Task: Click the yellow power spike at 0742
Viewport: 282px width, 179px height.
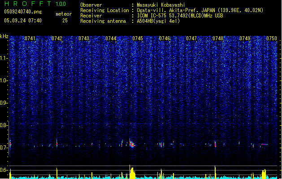Action: (x=57, y=174)
